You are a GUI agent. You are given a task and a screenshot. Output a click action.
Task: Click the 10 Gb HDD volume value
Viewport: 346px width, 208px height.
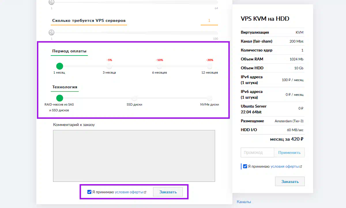pos(299,68)
